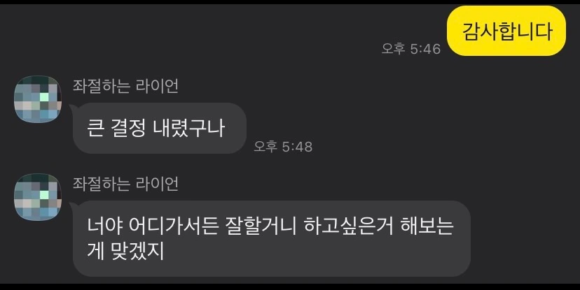Click the 오후 5:48 timestamp
The height and width of the screenshot is (290, 580).
(x=283, y=147)
